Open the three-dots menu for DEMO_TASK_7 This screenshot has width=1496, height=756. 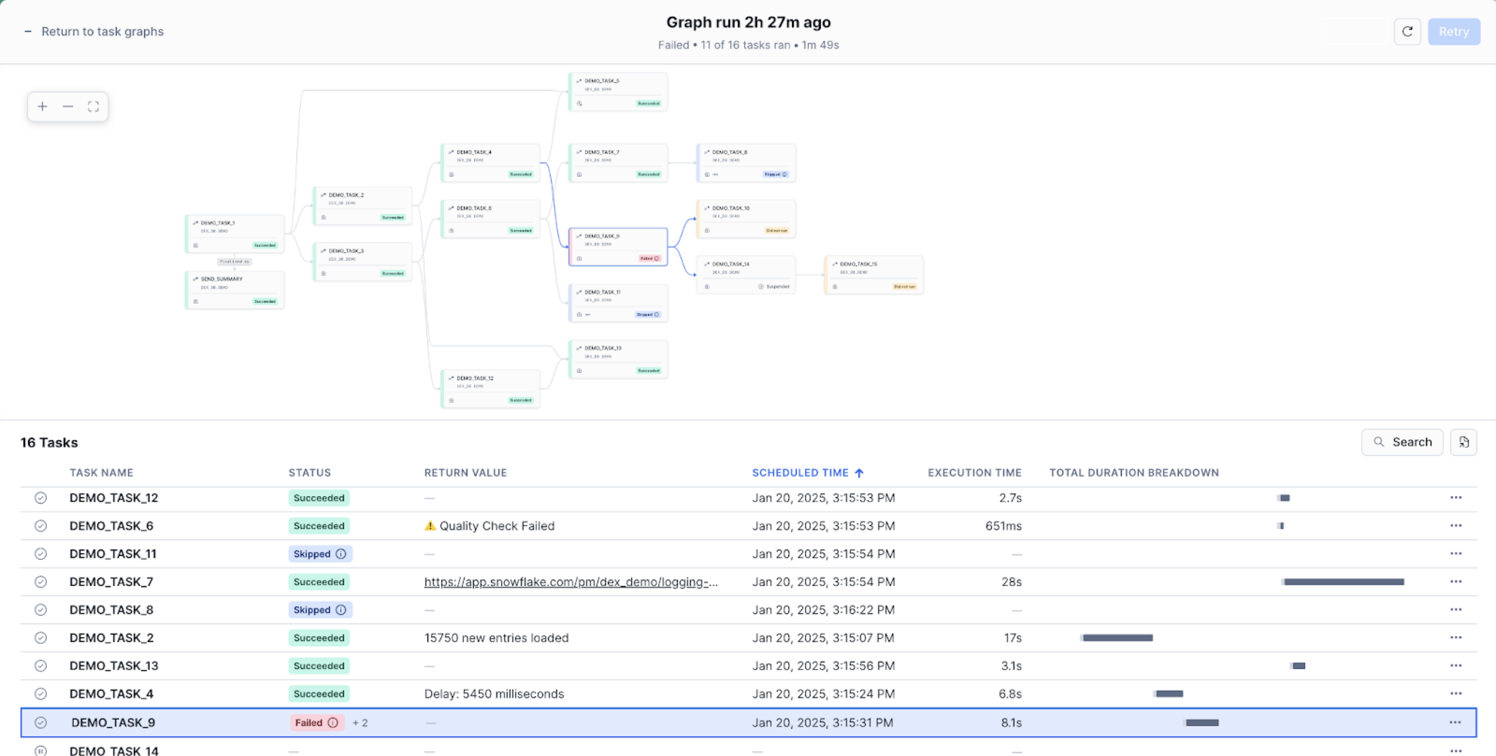pyautogui.click(x=1455, y=582)
